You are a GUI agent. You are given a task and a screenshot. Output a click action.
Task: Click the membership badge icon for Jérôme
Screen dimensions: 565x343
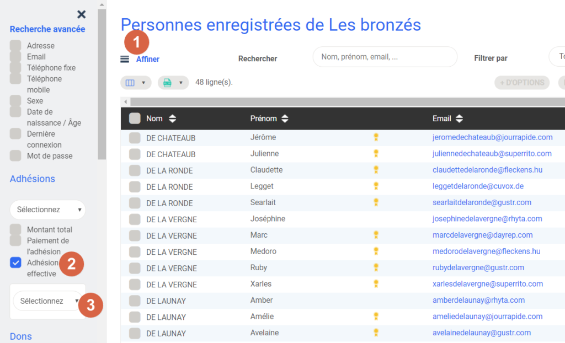[x=376, y=137]
